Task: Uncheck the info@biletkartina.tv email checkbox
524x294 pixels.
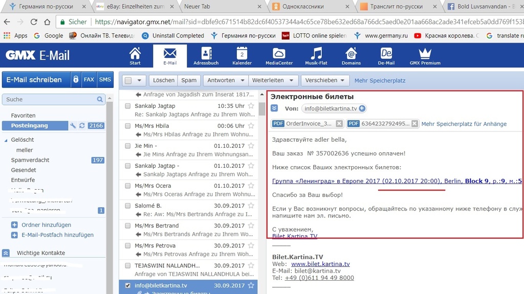Action: [128, 286]
